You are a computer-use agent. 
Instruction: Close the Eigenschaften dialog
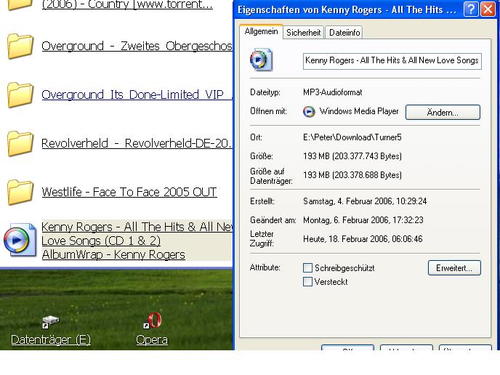click(x=488, y=9)
